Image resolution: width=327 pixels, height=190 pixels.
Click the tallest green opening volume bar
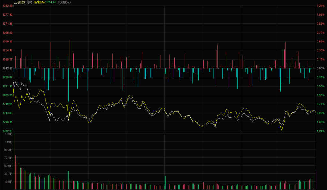tap(14, 161)
